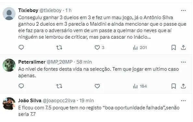Retweet Peterslimer's post
193x122 pixels.
tap(59, 86)
